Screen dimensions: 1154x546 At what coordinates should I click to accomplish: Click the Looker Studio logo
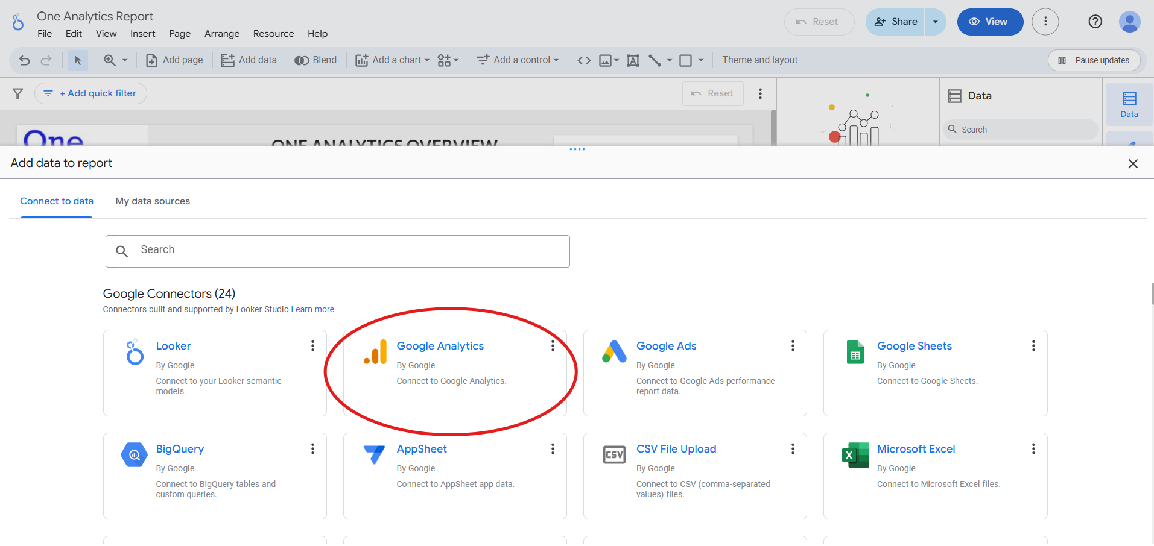click(x=18, y=22)
